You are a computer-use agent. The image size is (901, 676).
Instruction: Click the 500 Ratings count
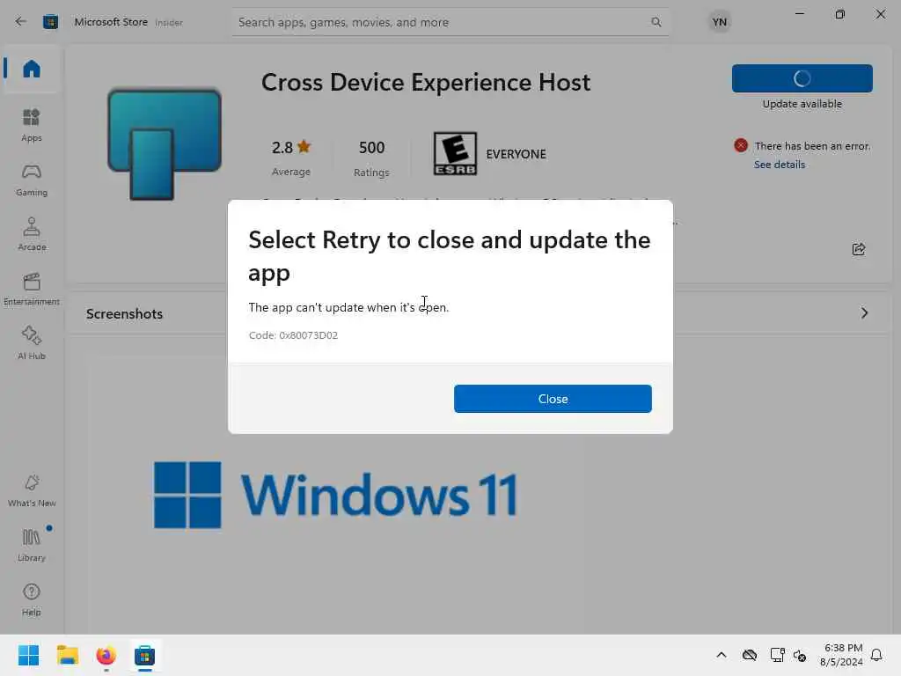pyautogui.click(x=371, y=157)
